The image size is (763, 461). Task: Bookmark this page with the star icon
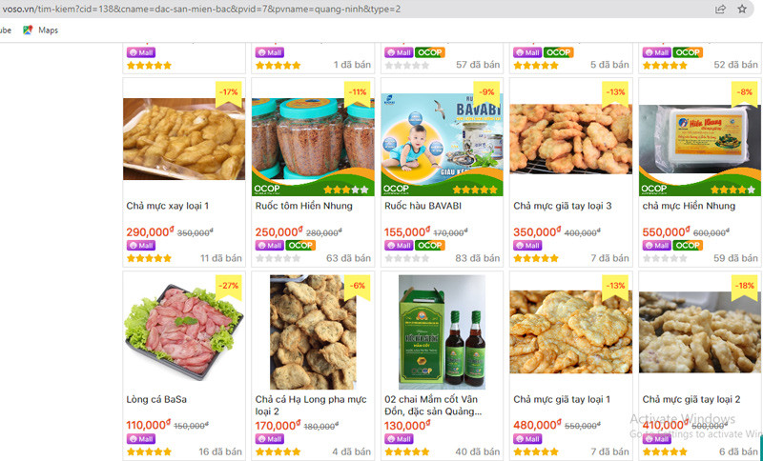pyautogui.click(x=742, y=9)
